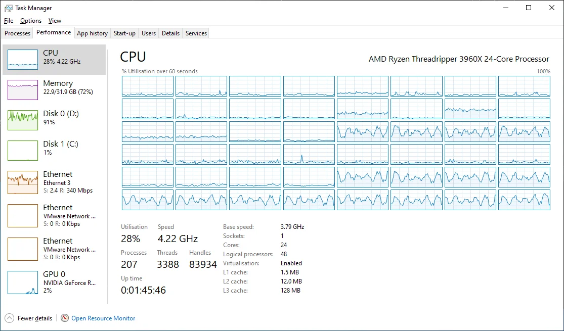Switch to the Services tab
The width and height of the screenshot is (564, 331).
pos(196,33)
